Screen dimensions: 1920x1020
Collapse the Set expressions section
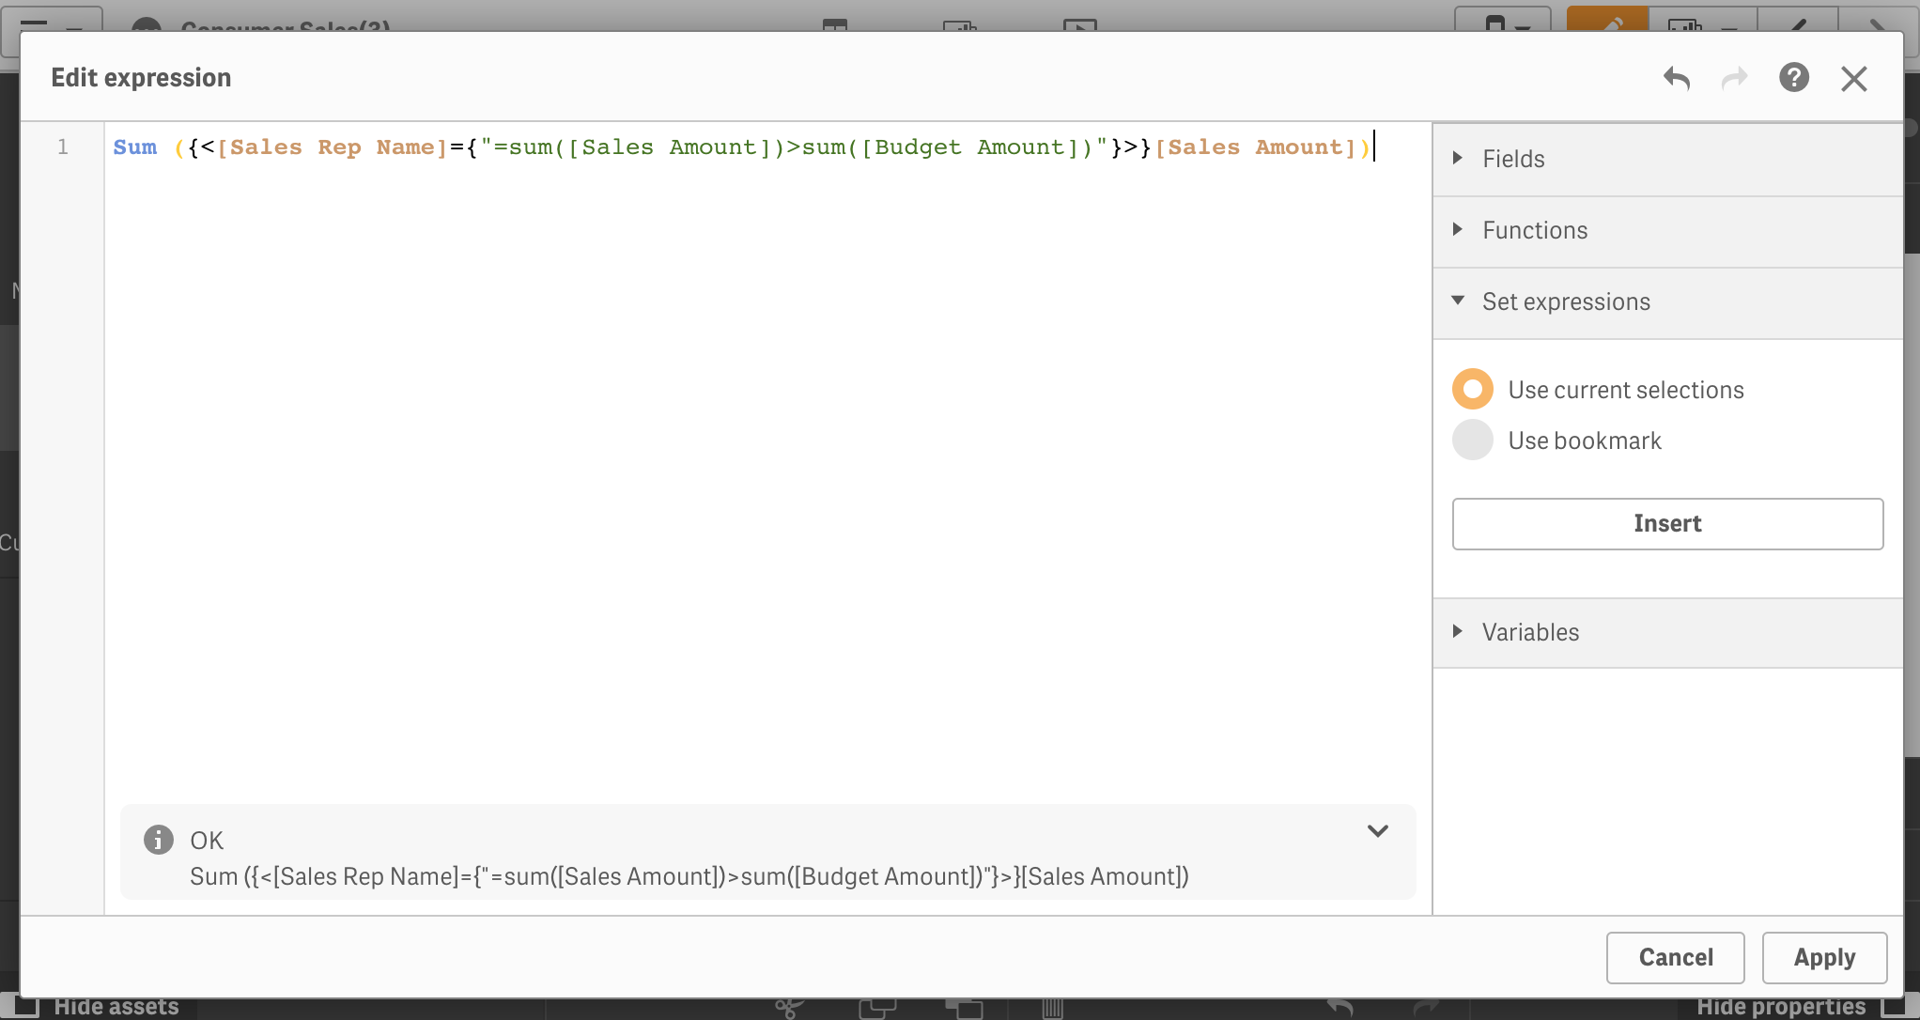1565,301
